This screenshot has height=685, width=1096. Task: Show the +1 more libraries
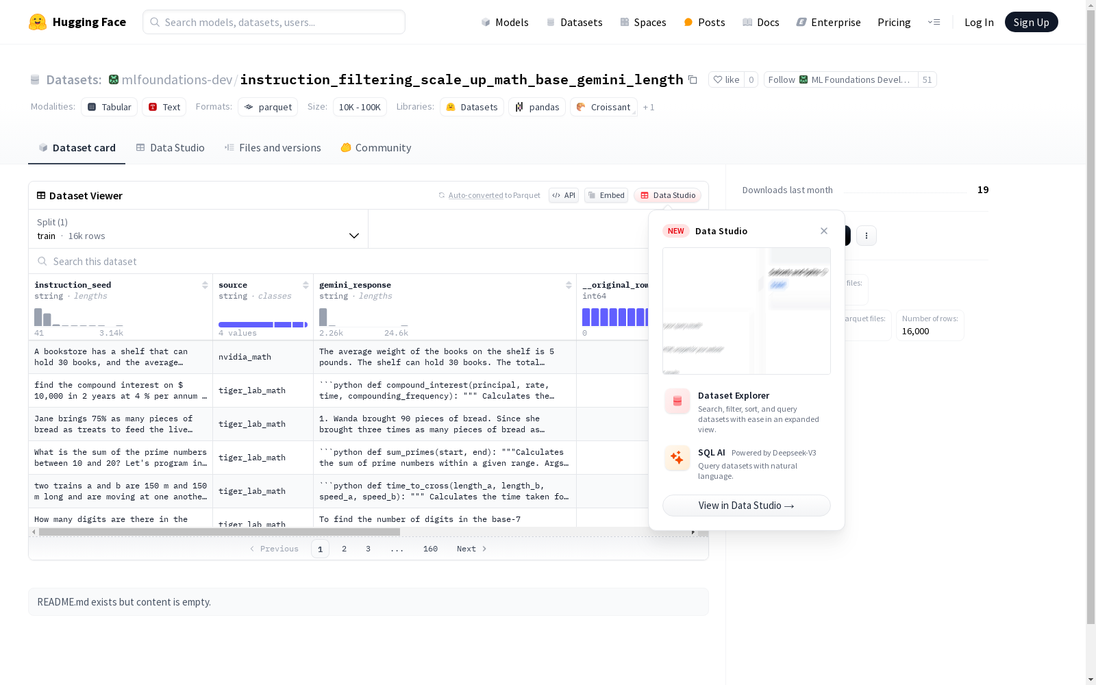tap(649, 108)
